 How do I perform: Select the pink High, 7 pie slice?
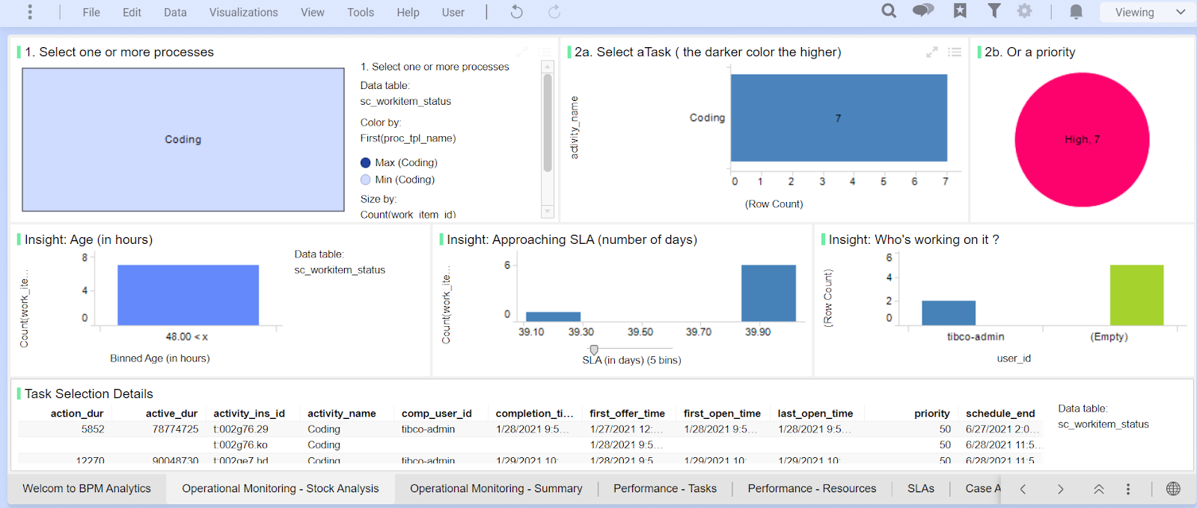coord(1082,140)
